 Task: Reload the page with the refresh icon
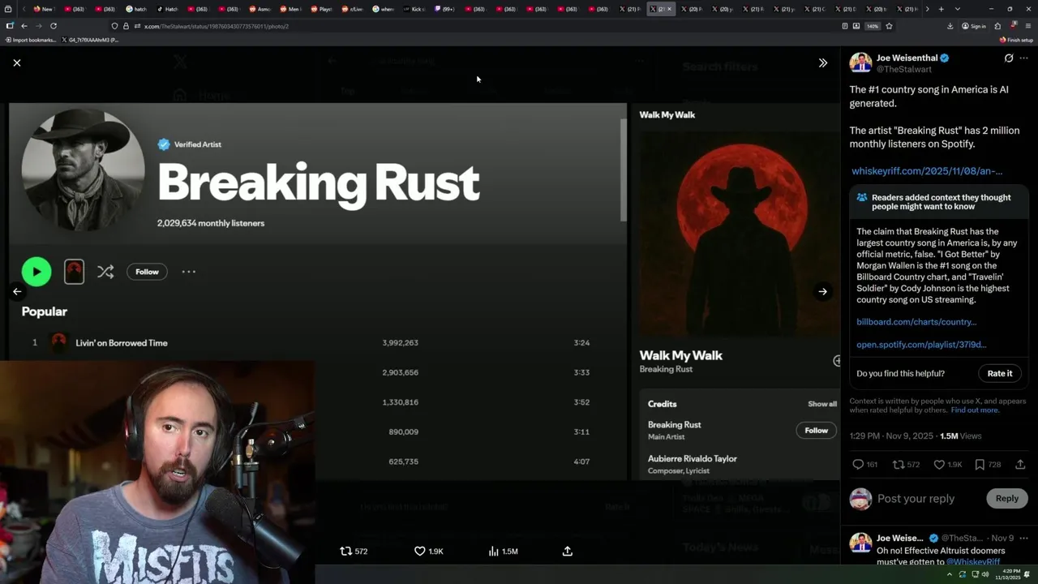(x=54, y=26)
